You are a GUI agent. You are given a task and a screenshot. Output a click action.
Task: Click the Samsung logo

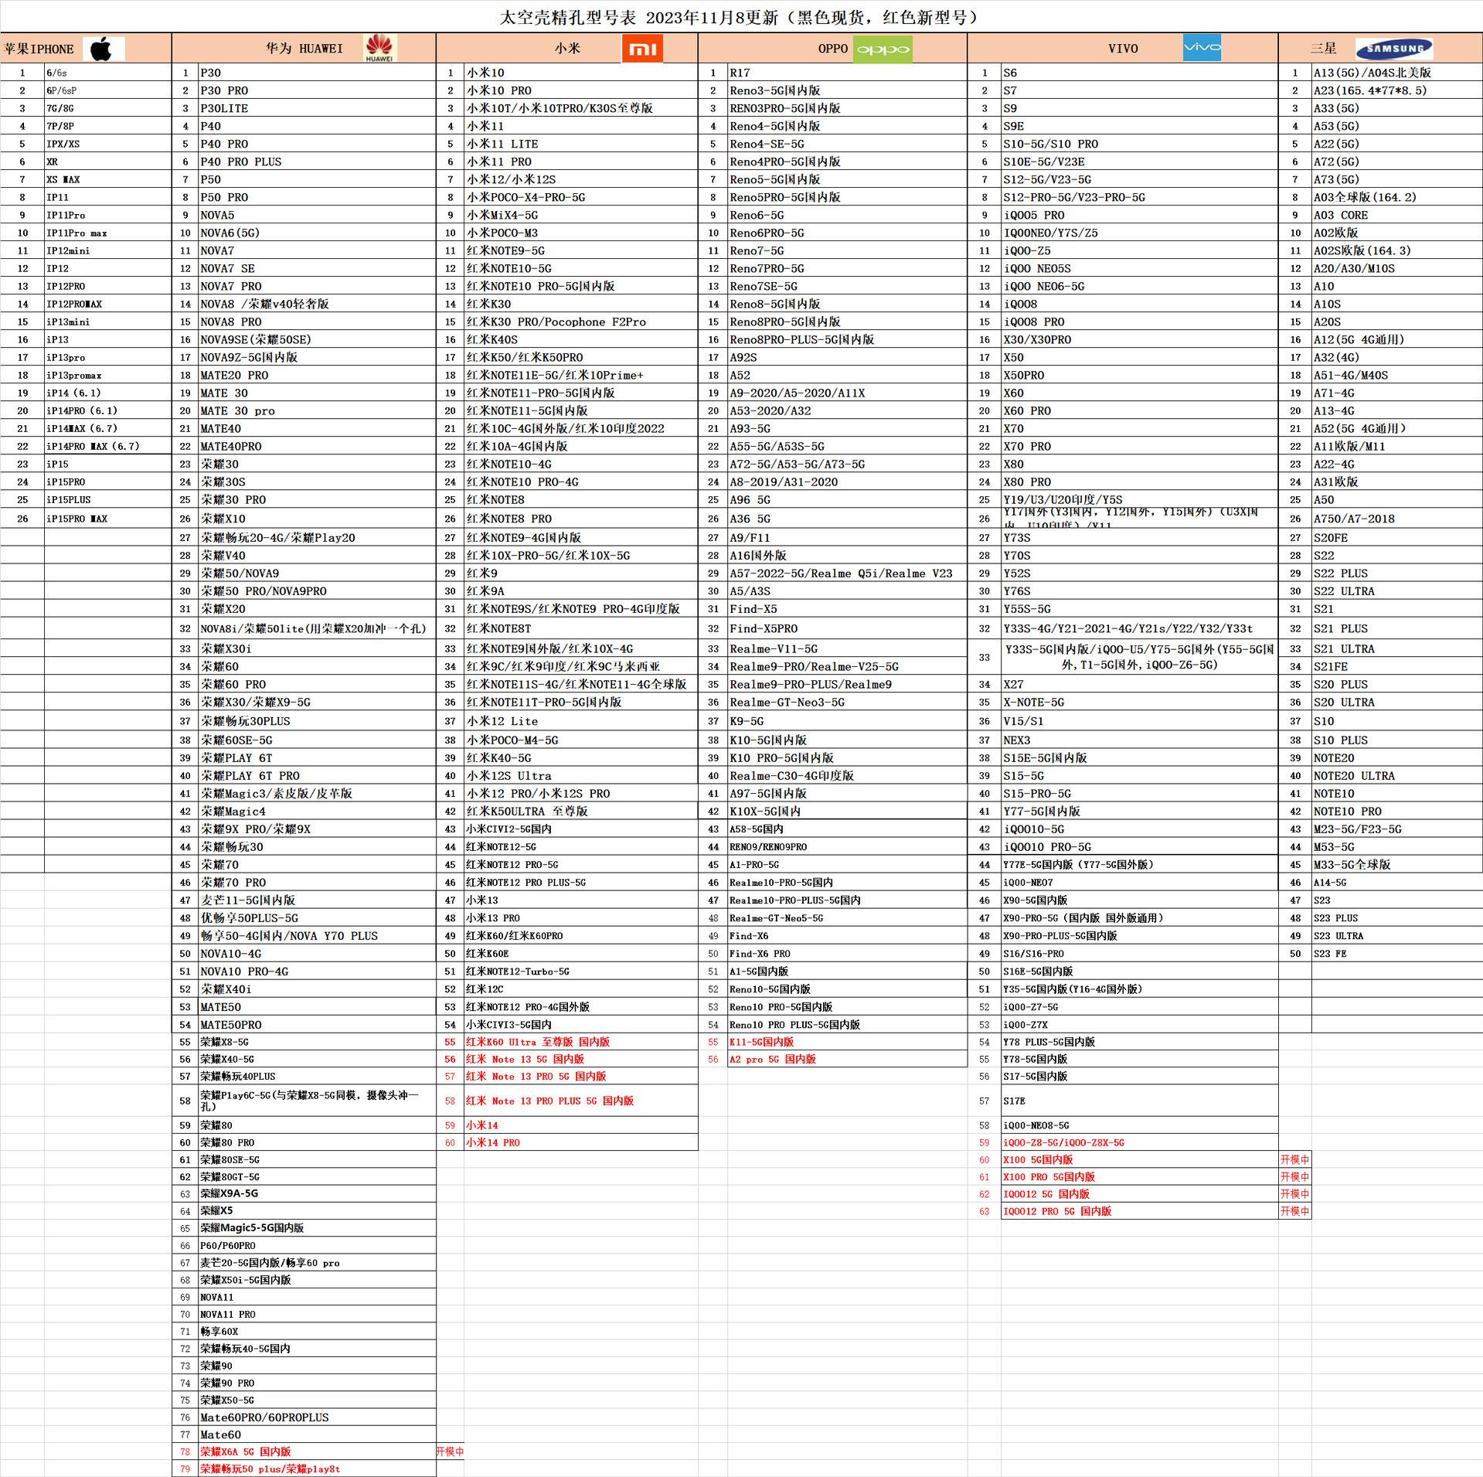(x=1394, y=49)
